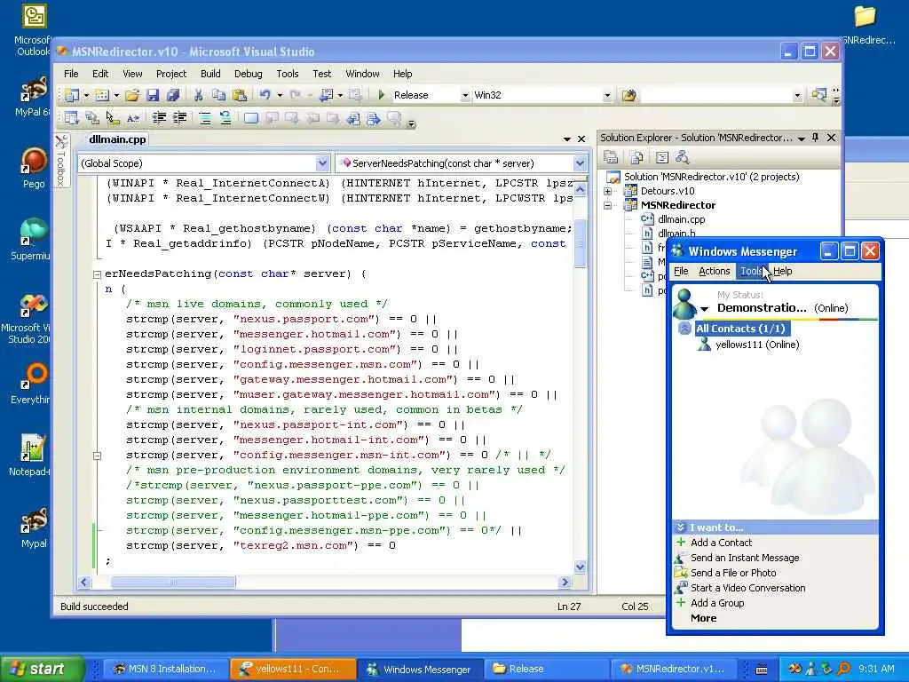Collapse the All Contacts group in Messenger
The height and width of the screenshot is (682, 909).
(x=684, y=329)
